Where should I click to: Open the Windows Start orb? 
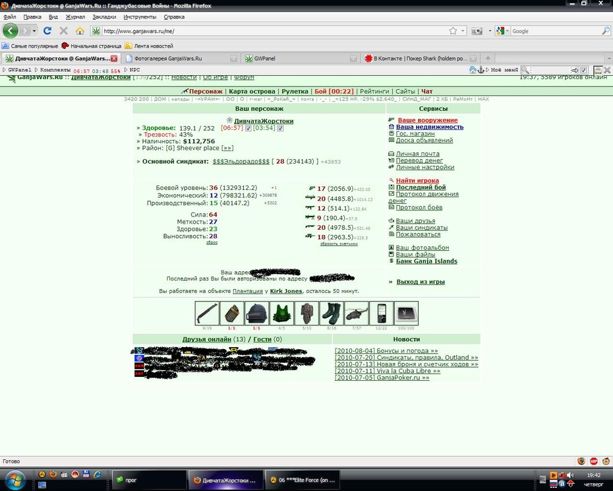coord(15,479)
